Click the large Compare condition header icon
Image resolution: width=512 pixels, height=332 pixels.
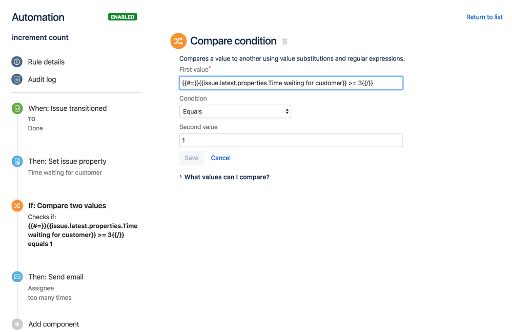pyautogui.click(x=178, y=41)
